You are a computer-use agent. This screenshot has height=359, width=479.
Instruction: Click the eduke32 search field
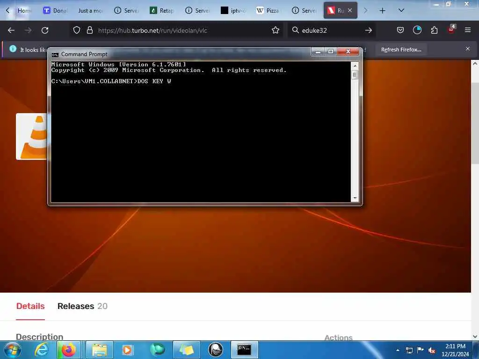[332, 30]
